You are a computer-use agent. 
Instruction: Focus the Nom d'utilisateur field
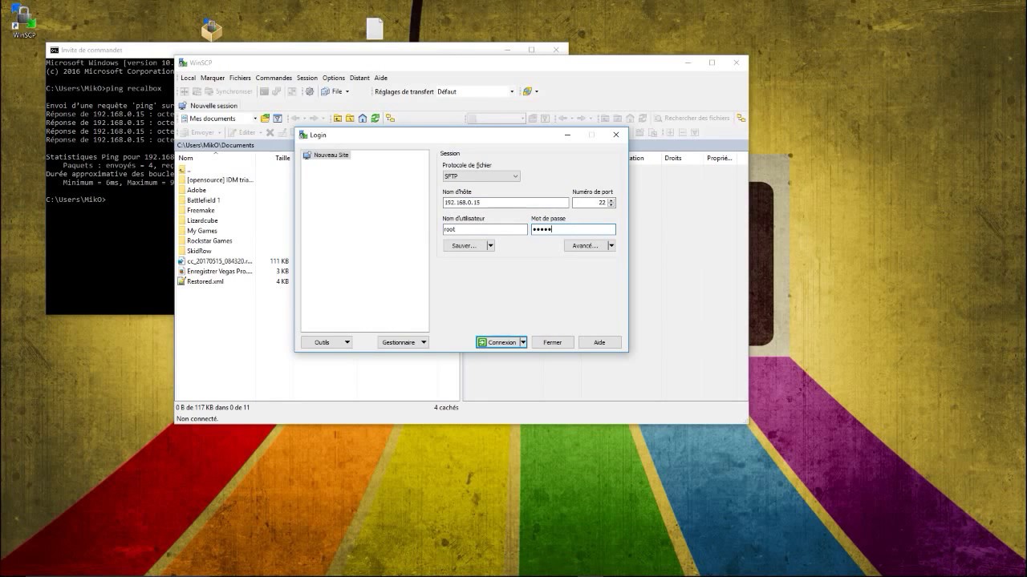pos(485,229)
